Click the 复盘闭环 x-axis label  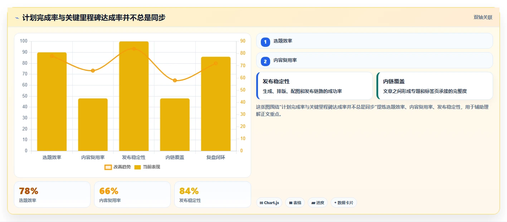click(216, 157)
